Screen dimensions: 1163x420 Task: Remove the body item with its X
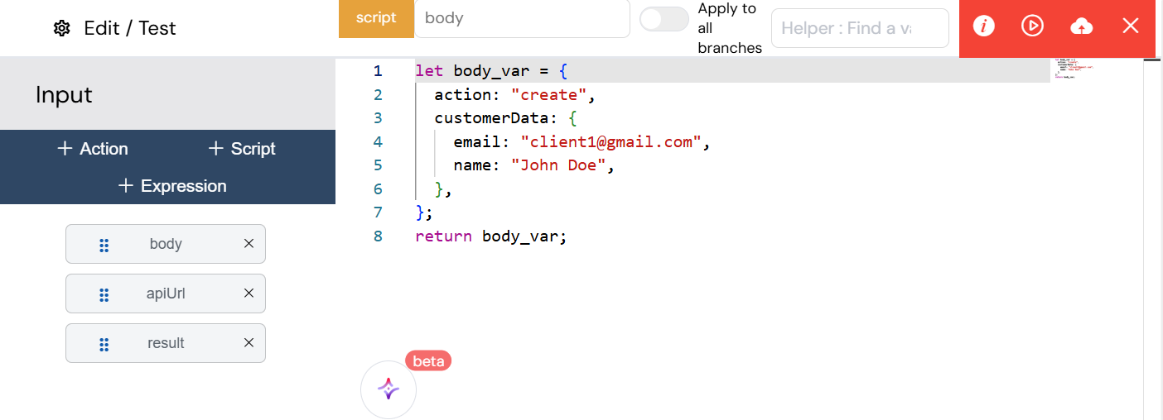point(249,244)
